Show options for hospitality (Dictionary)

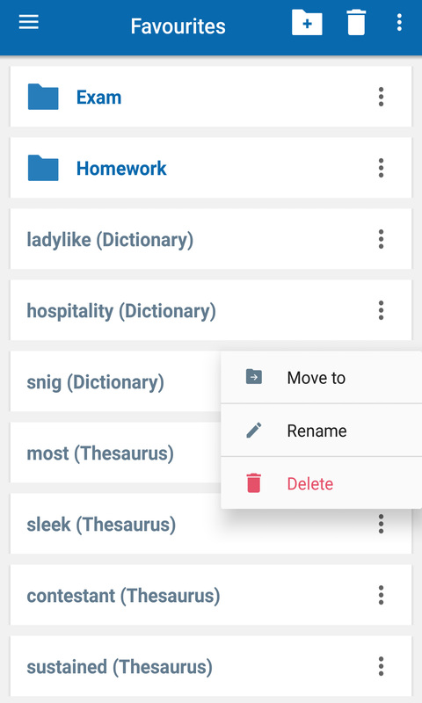tap(382, 310)
